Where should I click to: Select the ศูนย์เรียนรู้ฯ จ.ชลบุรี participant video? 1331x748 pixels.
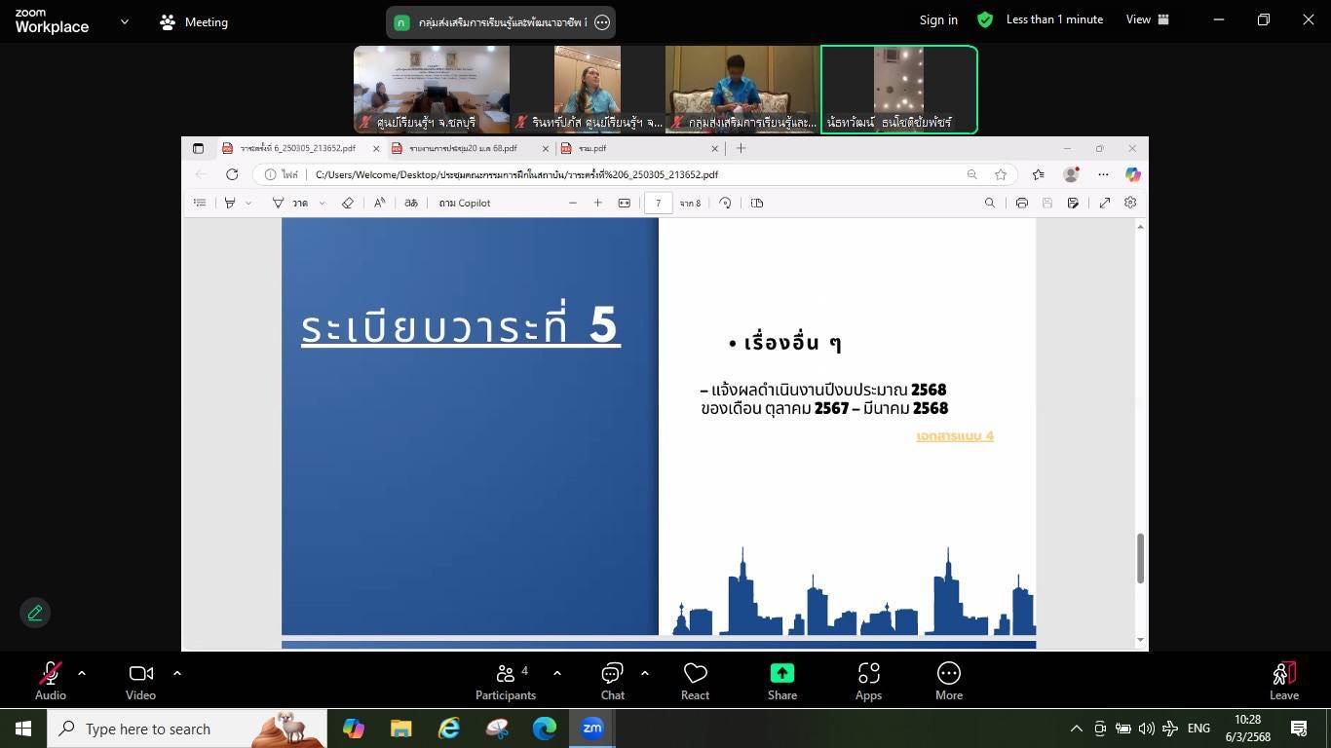431,89
